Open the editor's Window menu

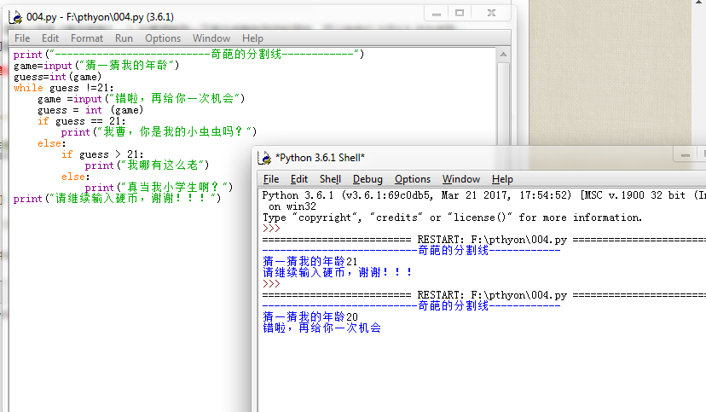tap(211, 38)
